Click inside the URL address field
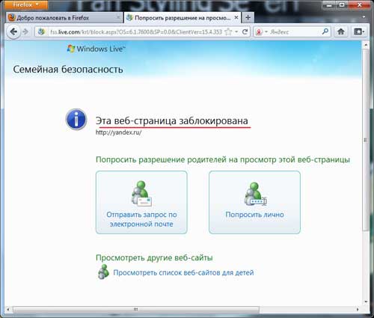The height and width of the screenshot is (318, 374). click(136, 31)
